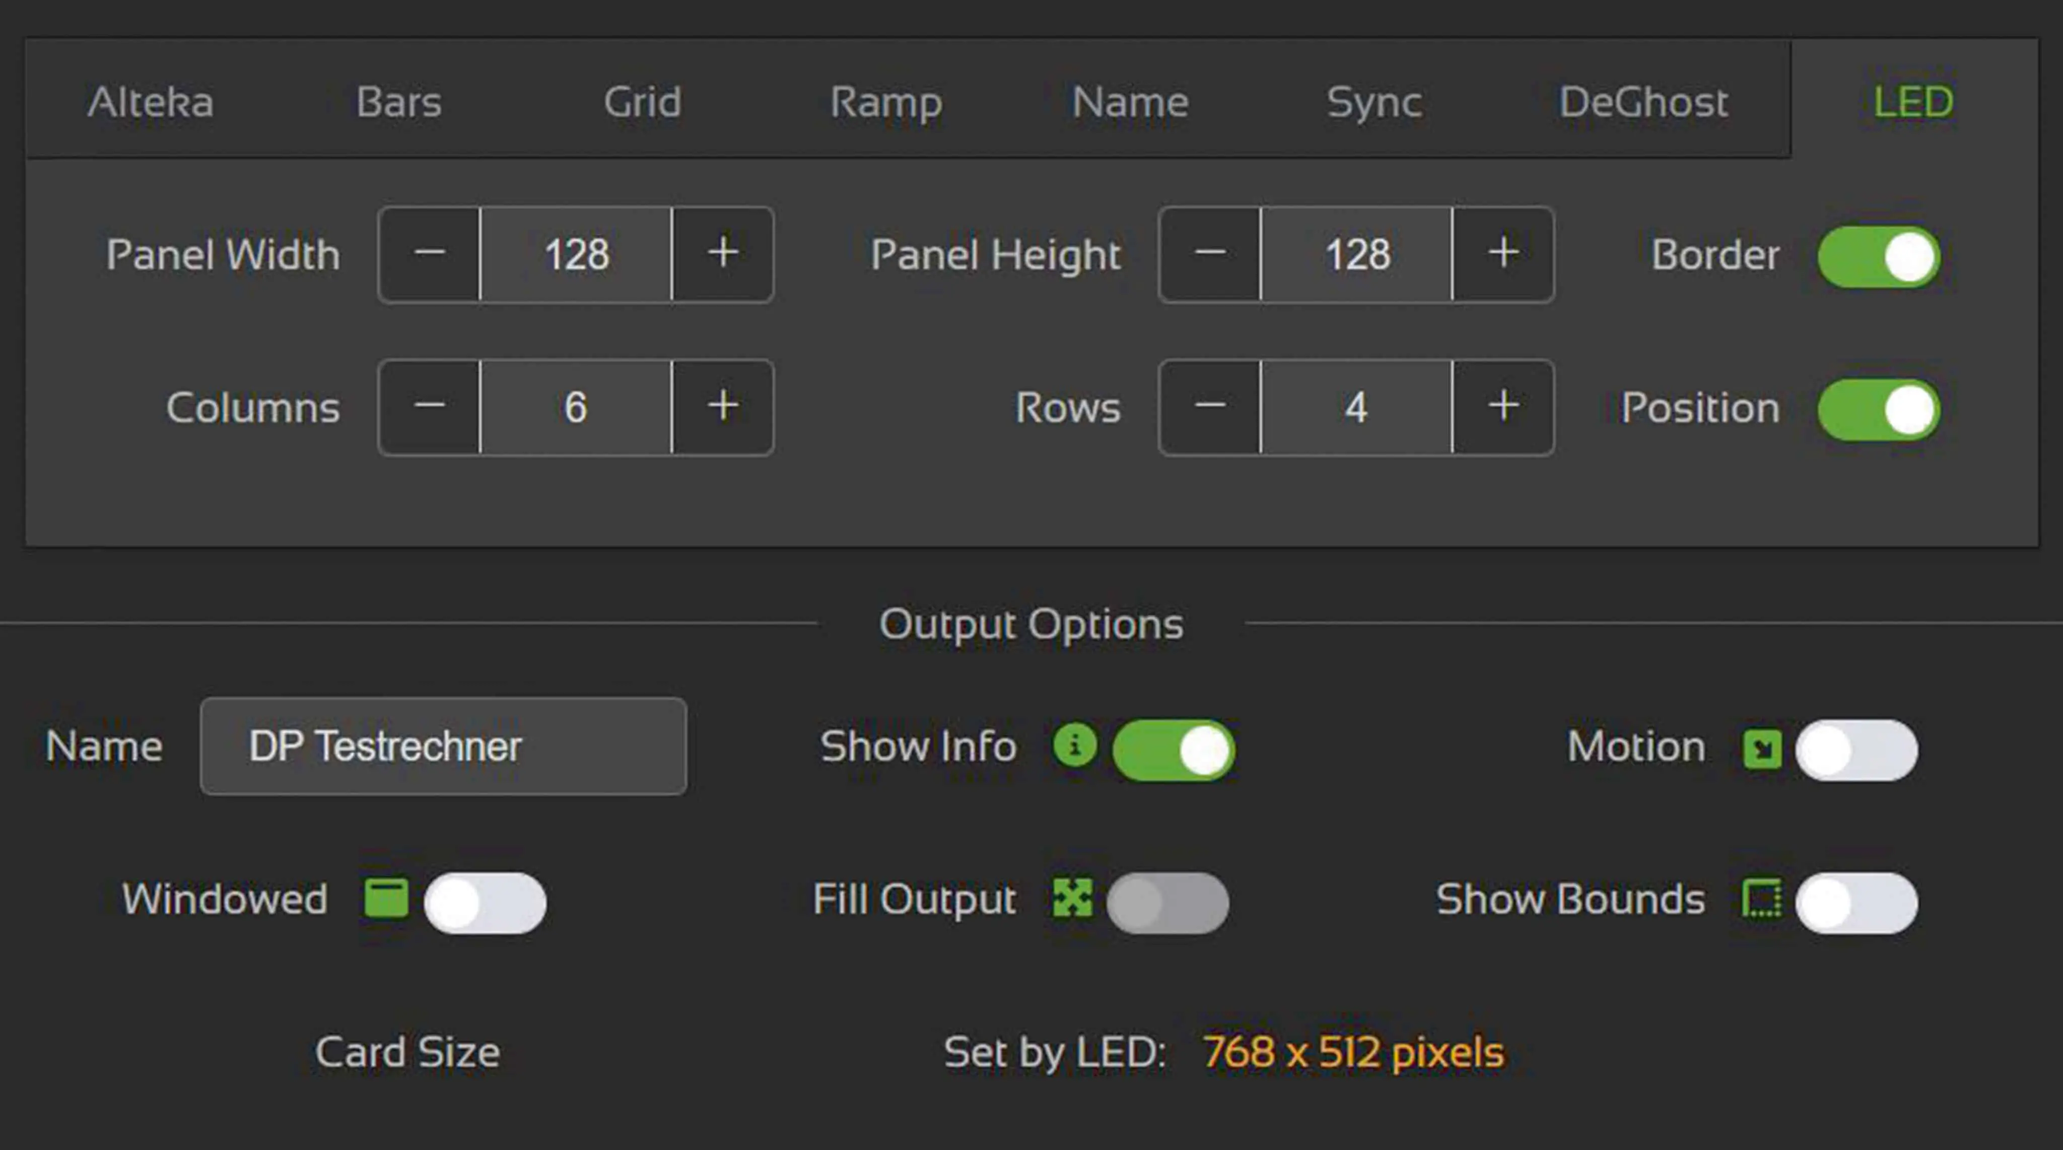
Task: Click the Name text field
Action: pos(443,747)
